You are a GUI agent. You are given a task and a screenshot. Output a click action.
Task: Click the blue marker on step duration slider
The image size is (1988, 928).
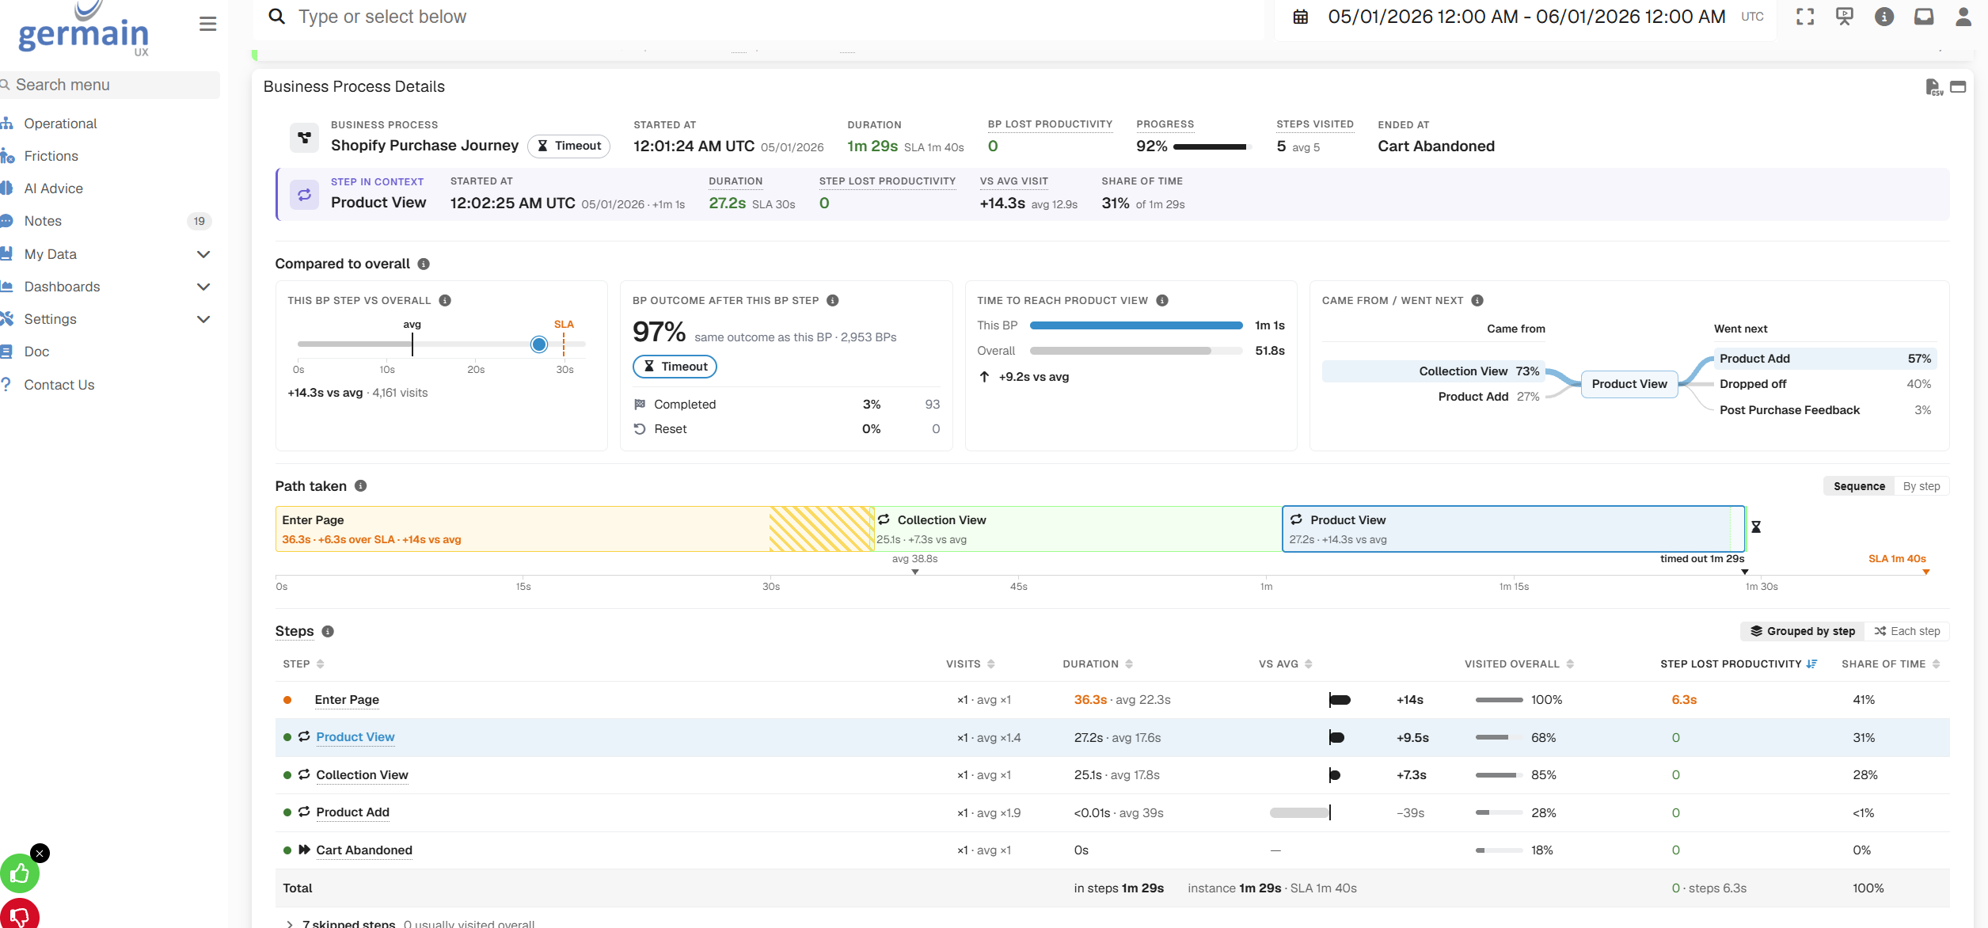539,344
